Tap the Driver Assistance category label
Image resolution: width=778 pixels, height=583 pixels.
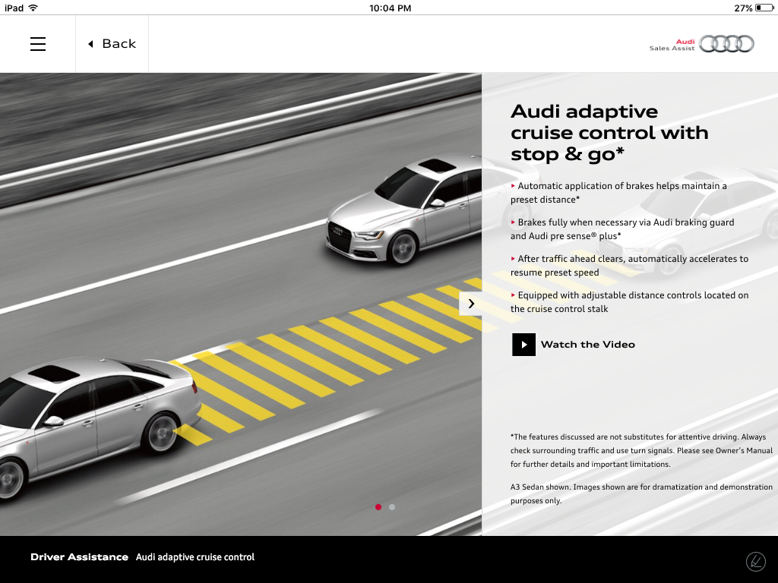(79, 556)
